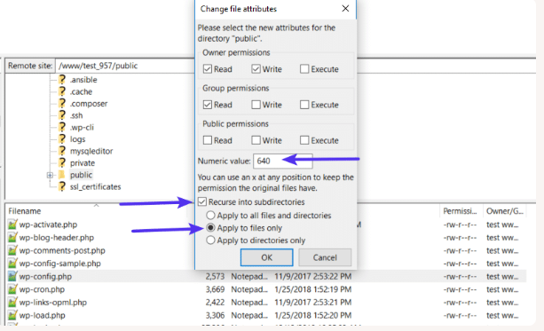Click the Remote site path field

pos(125,66)
